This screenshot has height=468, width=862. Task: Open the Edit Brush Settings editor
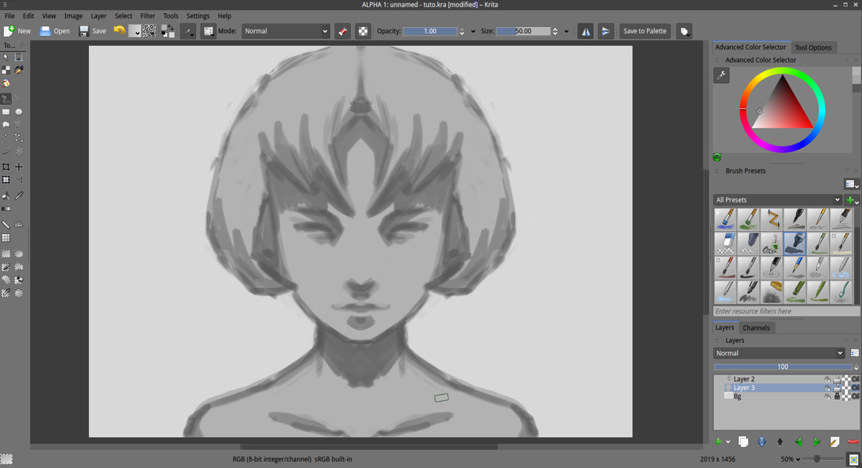click(x=208, y=31)
